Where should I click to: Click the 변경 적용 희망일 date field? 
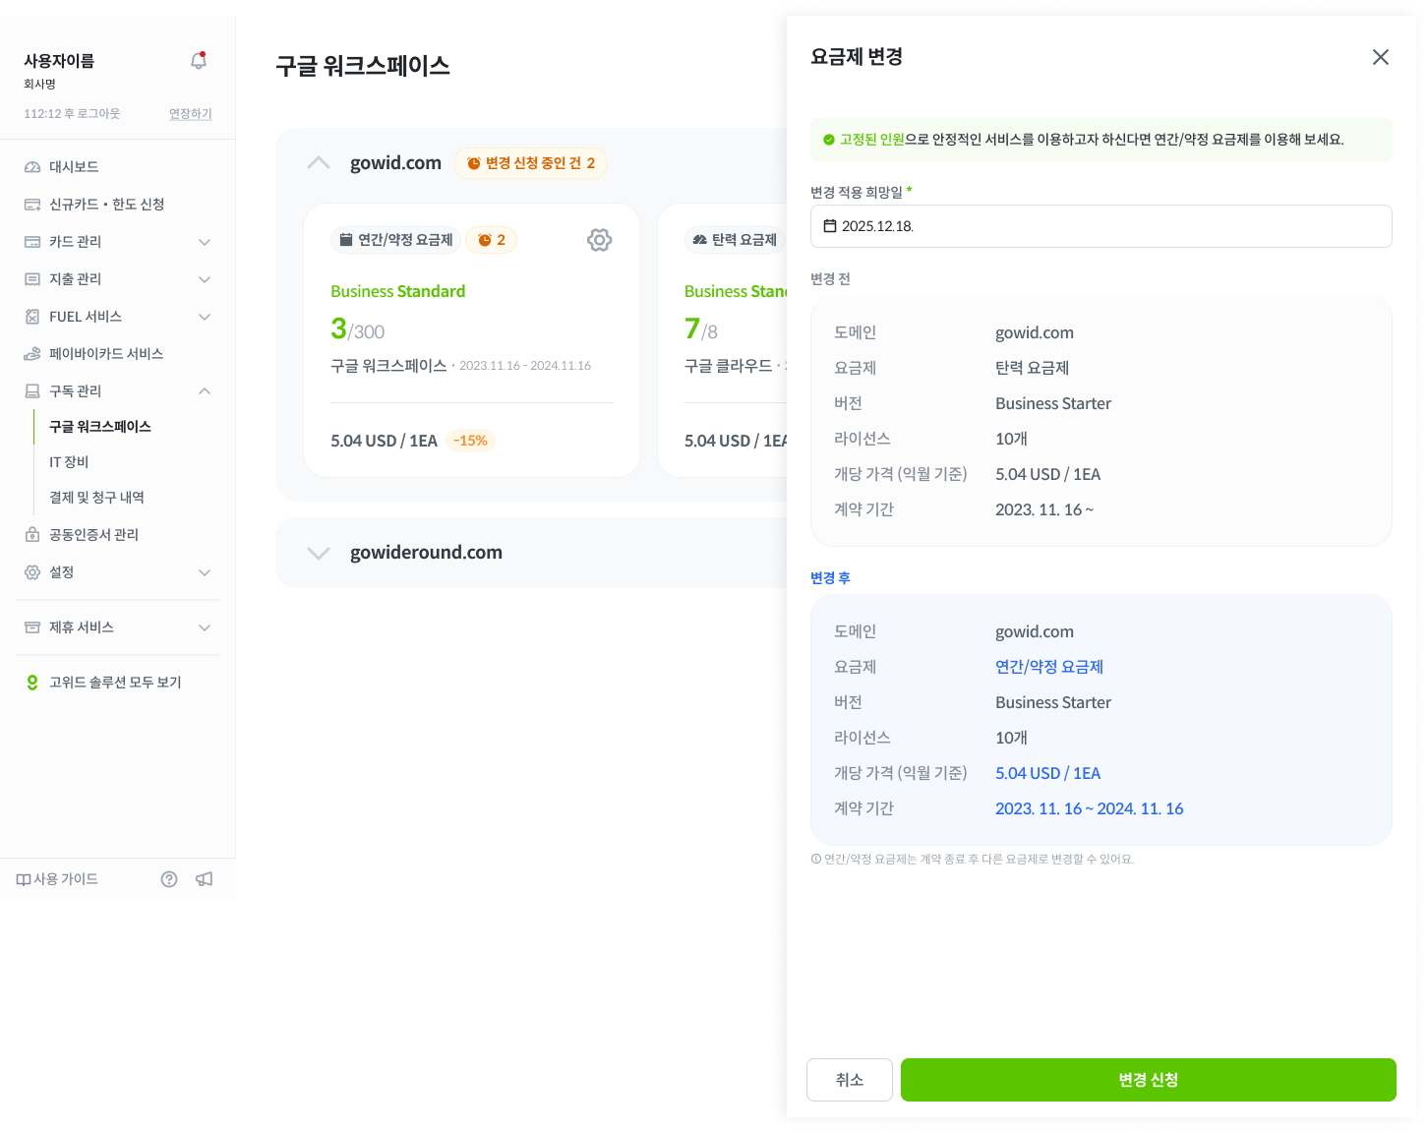point(1101,226)
